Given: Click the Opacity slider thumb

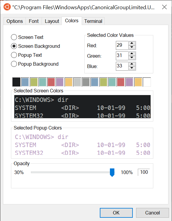Looking at the screenshot, I should 112,172.
